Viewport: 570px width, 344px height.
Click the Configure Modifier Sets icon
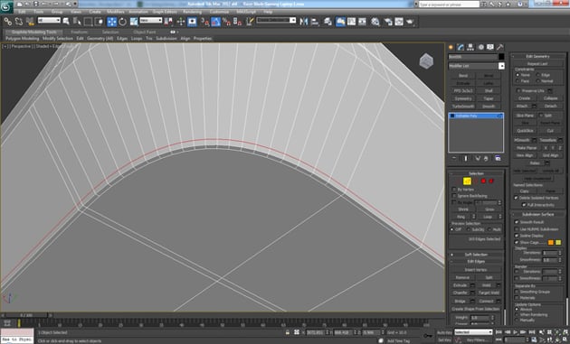coord(498,159)
